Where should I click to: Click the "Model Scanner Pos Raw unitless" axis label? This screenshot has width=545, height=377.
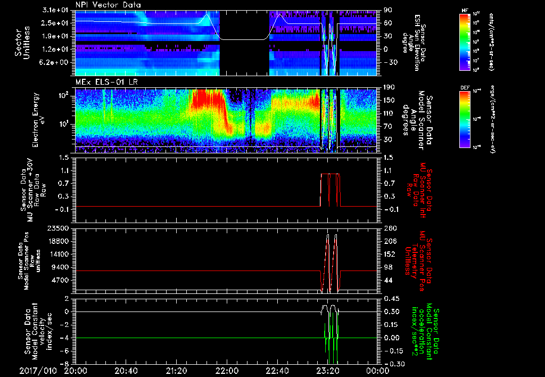click(x=30, y=260)
